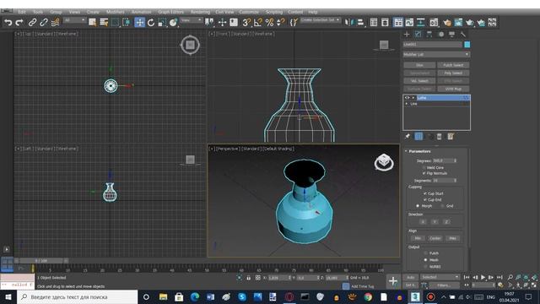Image resolution: width=540 pixels, height=304 pixels.
Task: Click the Mirror tool icon
Action: [349, 23]
